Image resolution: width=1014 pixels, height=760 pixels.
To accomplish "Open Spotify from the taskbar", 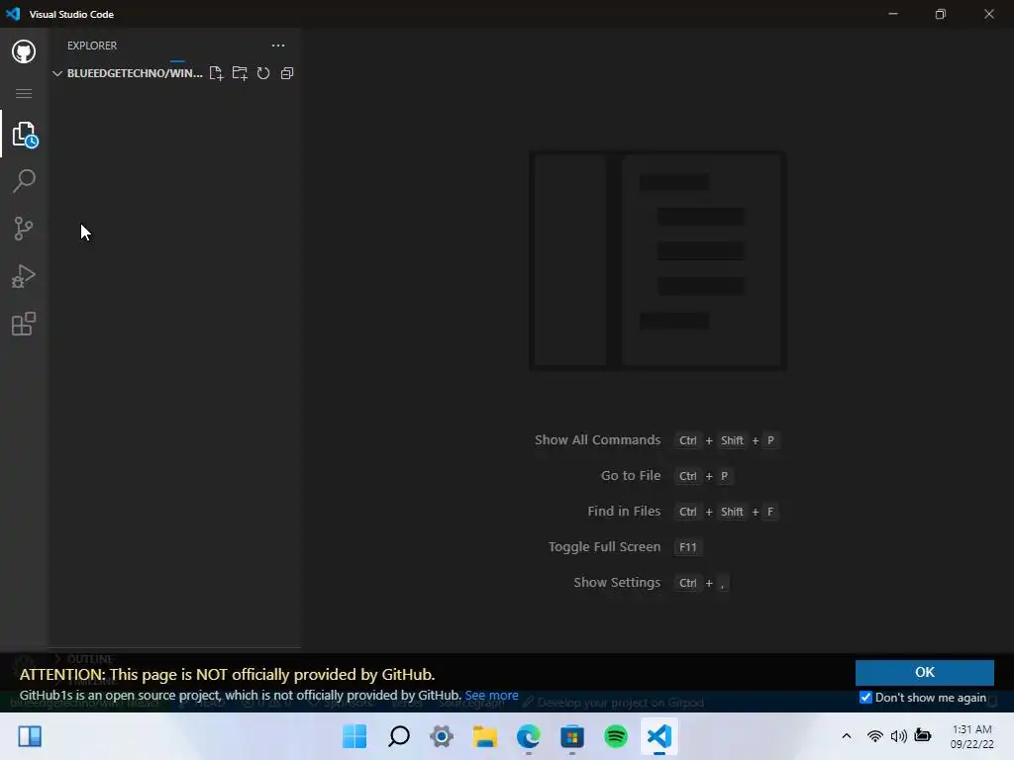I will tap(616, 736).
